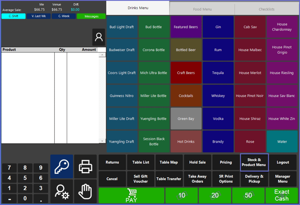
Task: Click the Exact Cash button
Action: coord(282,195)
